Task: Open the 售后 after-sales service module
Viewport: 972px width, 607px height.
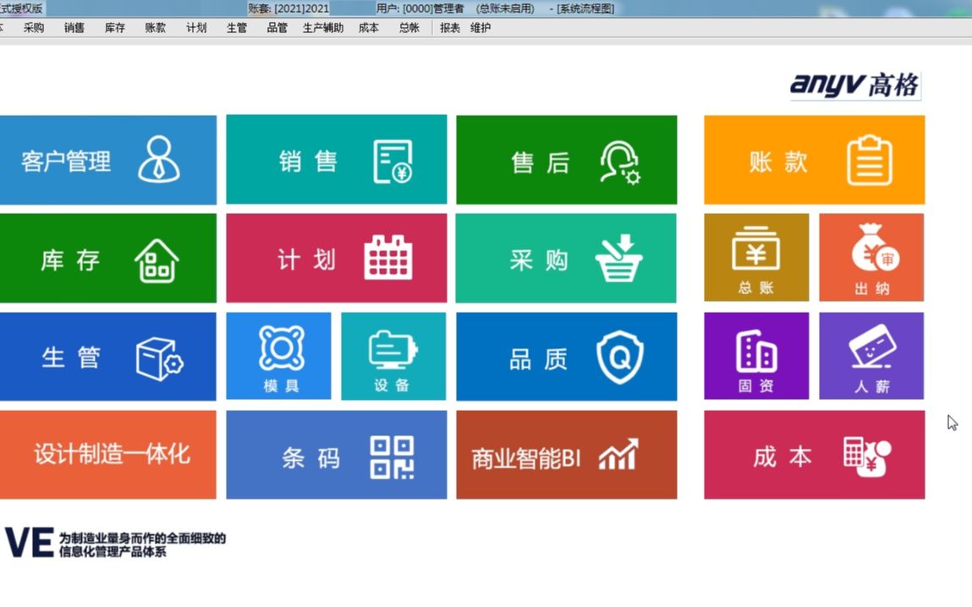Action: pyautogui.click(x=566, y=159)
